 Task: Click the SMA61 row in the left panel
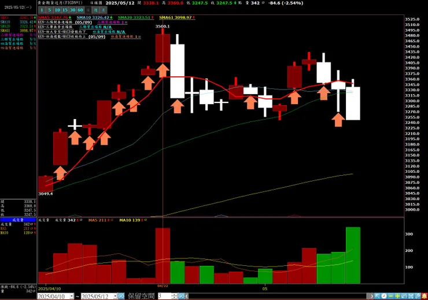18,31
